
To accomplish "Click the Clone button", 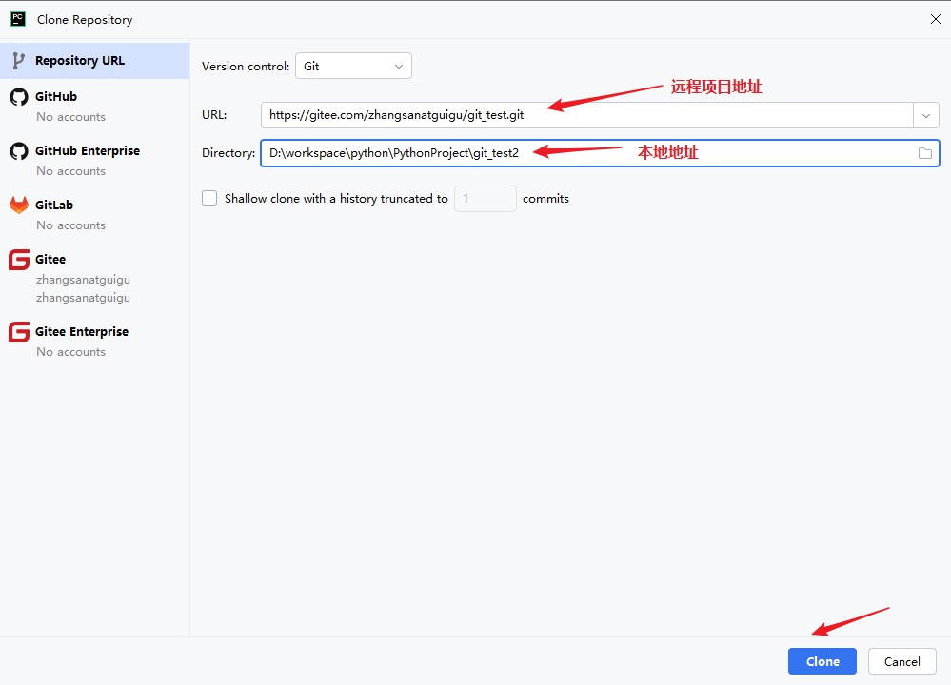I will coord(822,661).
